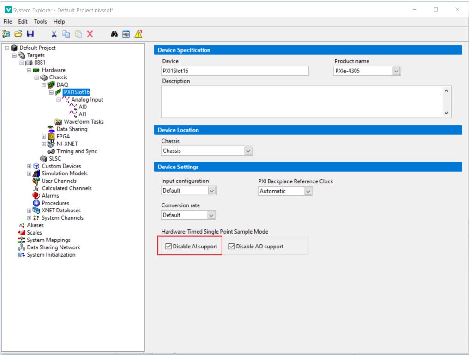Click the Description scrollbar down arrow
Image resolution: width=469 pixels, height=355 pixels.
pyautogui.click(x=446, y=113)
